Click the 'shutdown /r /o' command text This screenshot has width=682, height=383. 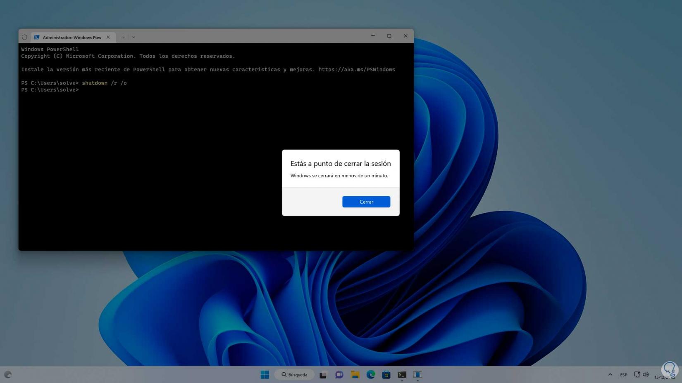[x=104, y=83]
